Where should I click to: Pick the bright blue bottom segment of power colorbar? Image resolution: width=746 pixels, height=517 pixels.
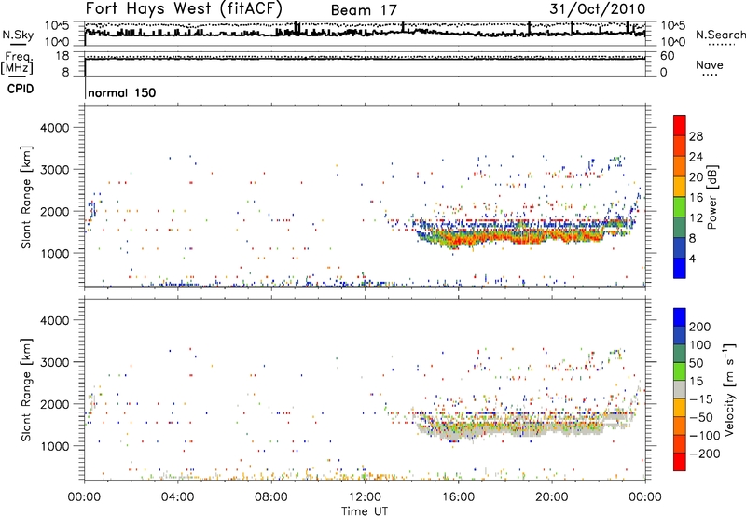pos(680,268)
